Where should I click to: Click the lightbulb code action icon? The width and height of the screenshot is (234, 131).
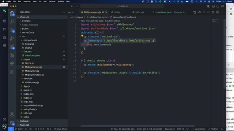pyautogui.click(x=82, y=36)
